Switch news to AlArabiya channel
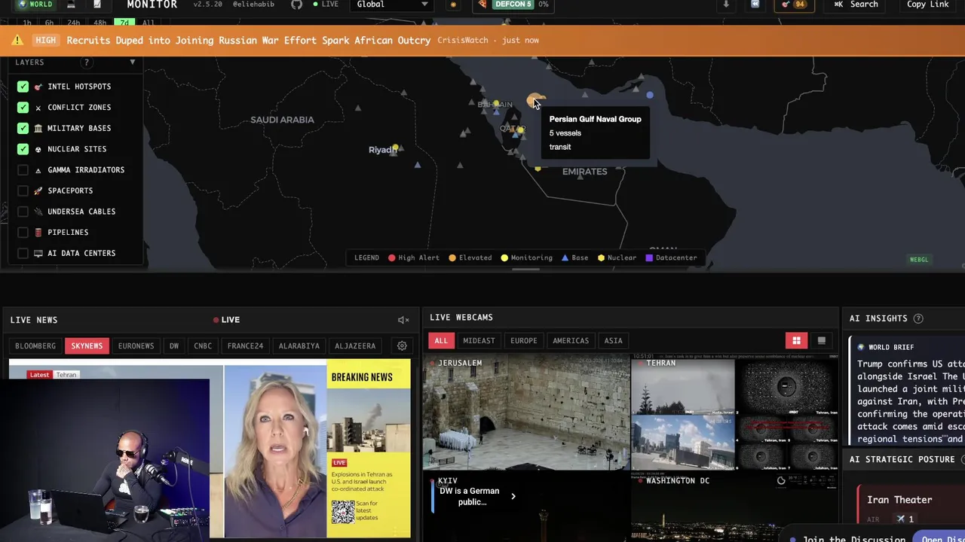This screenshot has height=542, width=965. tap(299, 346)
